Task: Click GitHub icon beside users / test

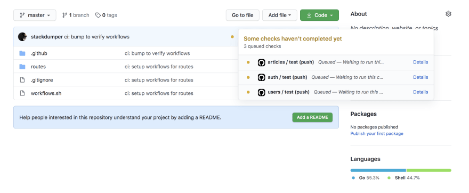Action: (x=262, y=92)
